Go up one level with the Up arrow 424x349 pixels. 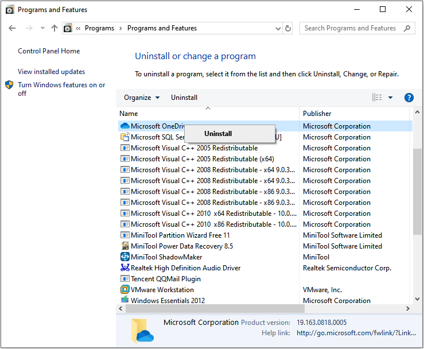(55, 28)
